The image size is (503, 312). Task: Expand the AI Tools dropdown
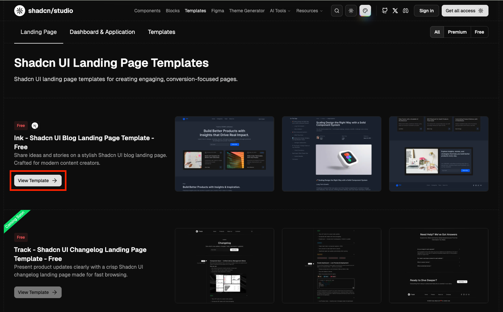click(x=280, y=11)
